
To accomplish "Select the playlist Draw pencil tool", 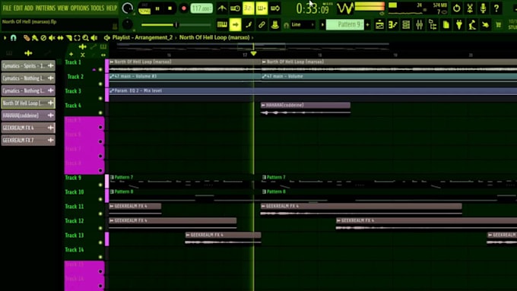I will pos(27,38).
